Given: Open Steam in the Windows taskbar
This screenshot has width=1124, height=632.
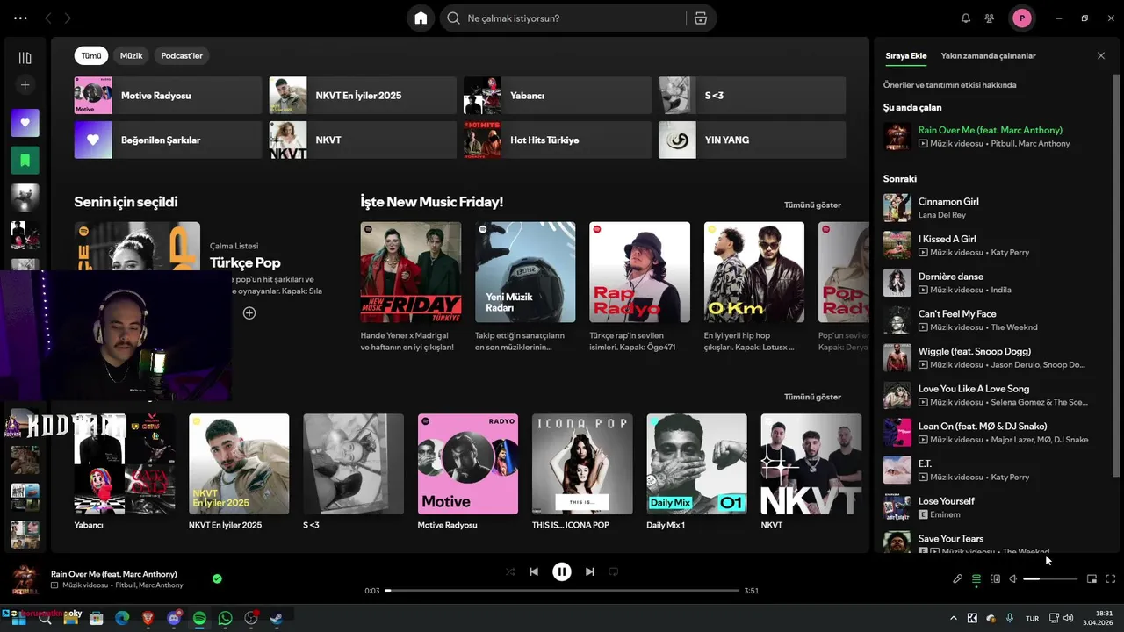Looking at the screenshot, I should coord(276,619).
